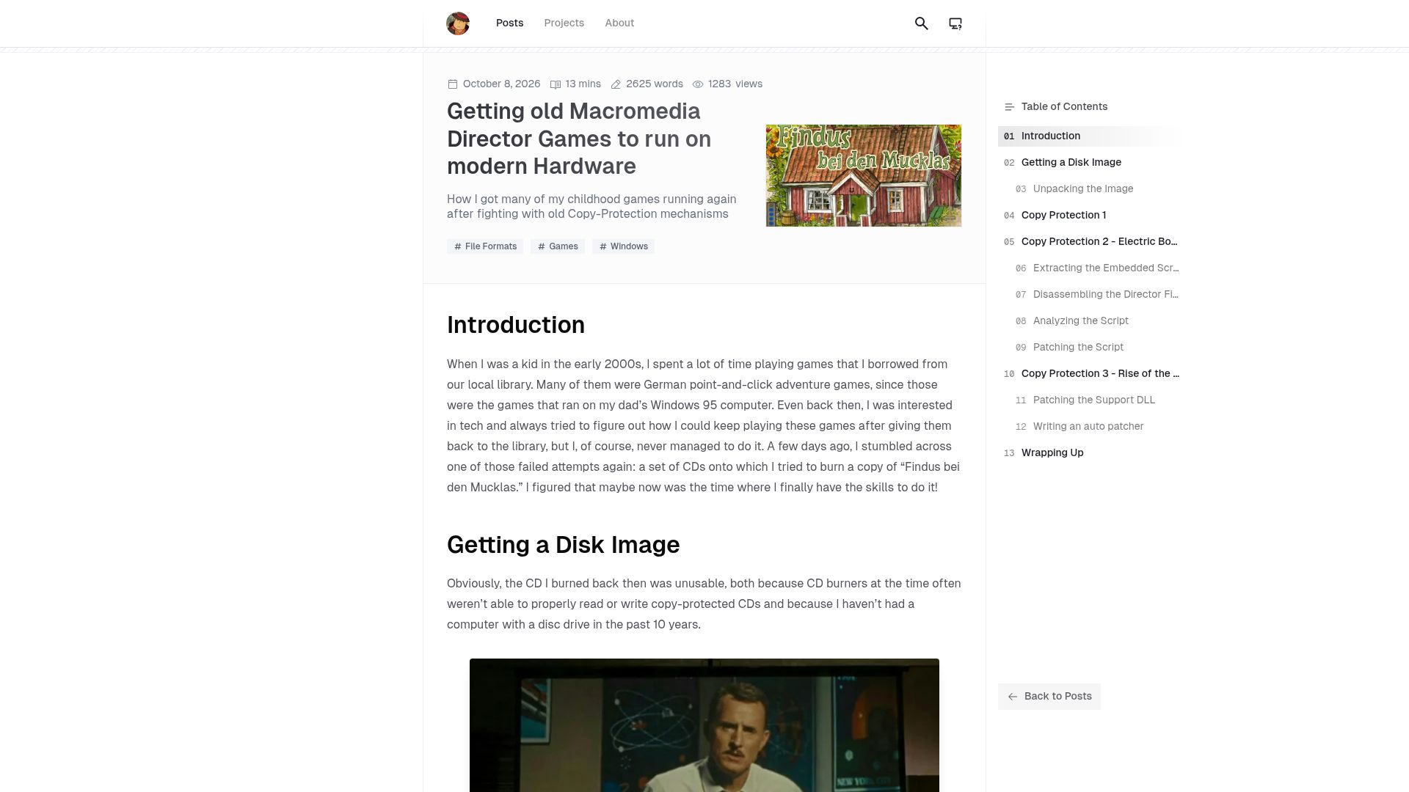
Task: Jump to Copy Protection 3 - Rise of the … entry
Action: [1089, 374]
